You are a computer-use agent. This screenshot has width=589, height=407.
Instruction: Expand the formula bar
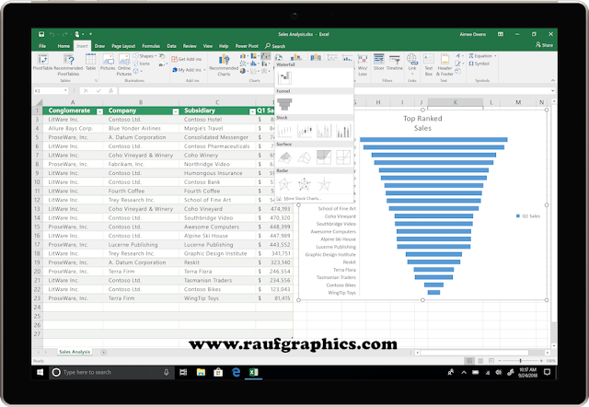(552, 90)
